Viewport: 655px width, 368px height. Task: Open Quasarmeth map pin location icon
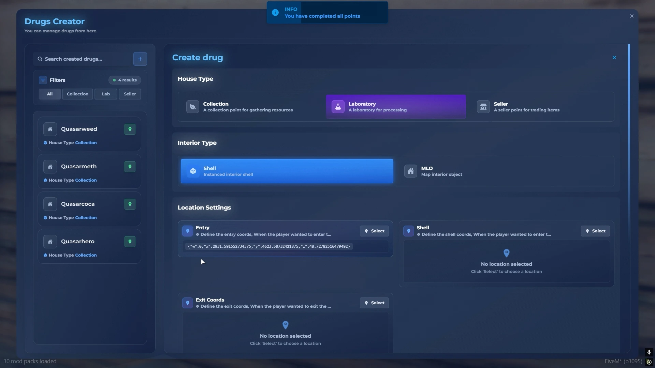click(130, 167)
